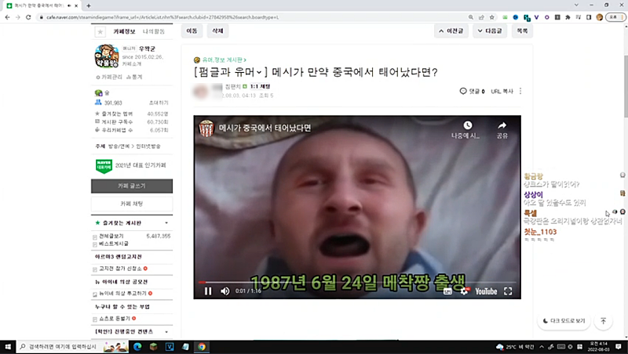Click the 1:1 채팅 button
The width and height of the screenshot is (628, 354).
pos(261,86)
